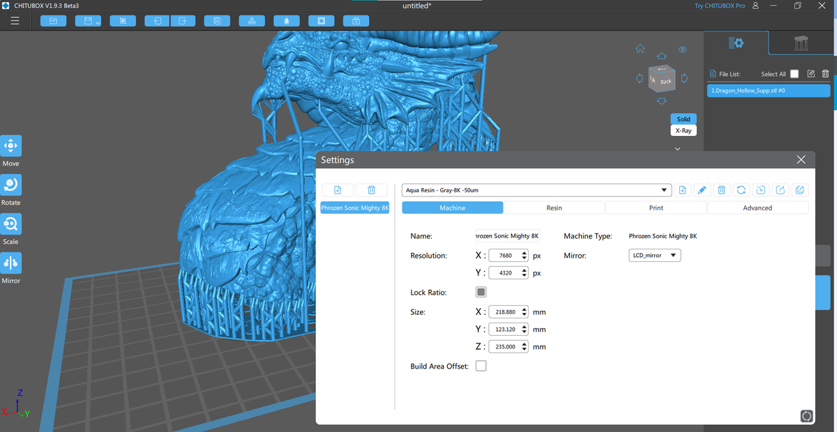837x432 pixels.
Task: Select 1.Dragon_Hollow_Supp.stl #0 in the file list
Action: pyautogui.click(x=769, y=91)
